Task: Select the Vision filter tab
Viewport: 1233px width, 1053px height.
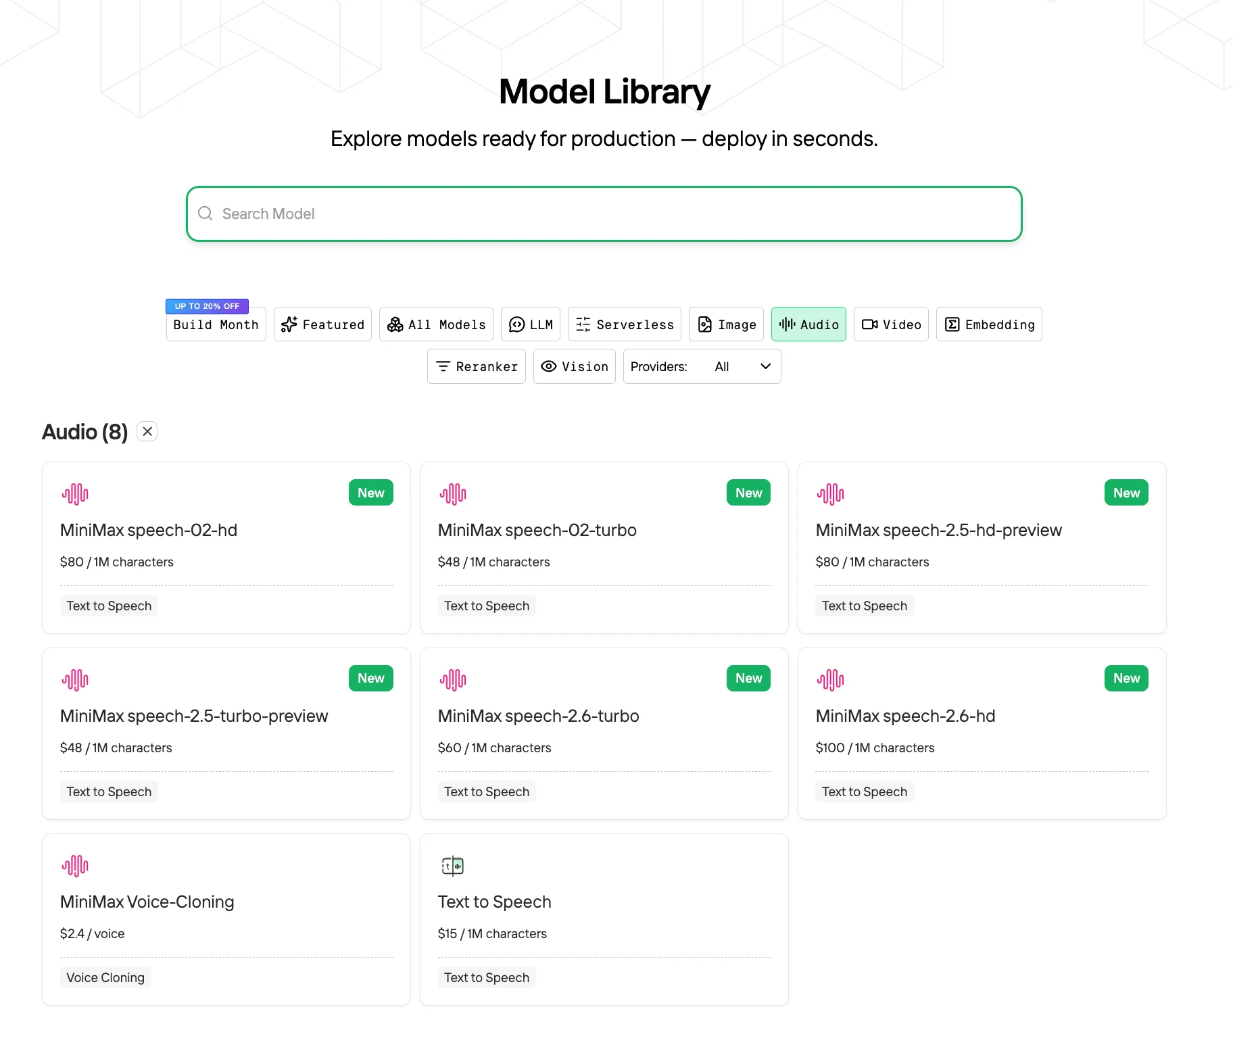Action: 574,366
